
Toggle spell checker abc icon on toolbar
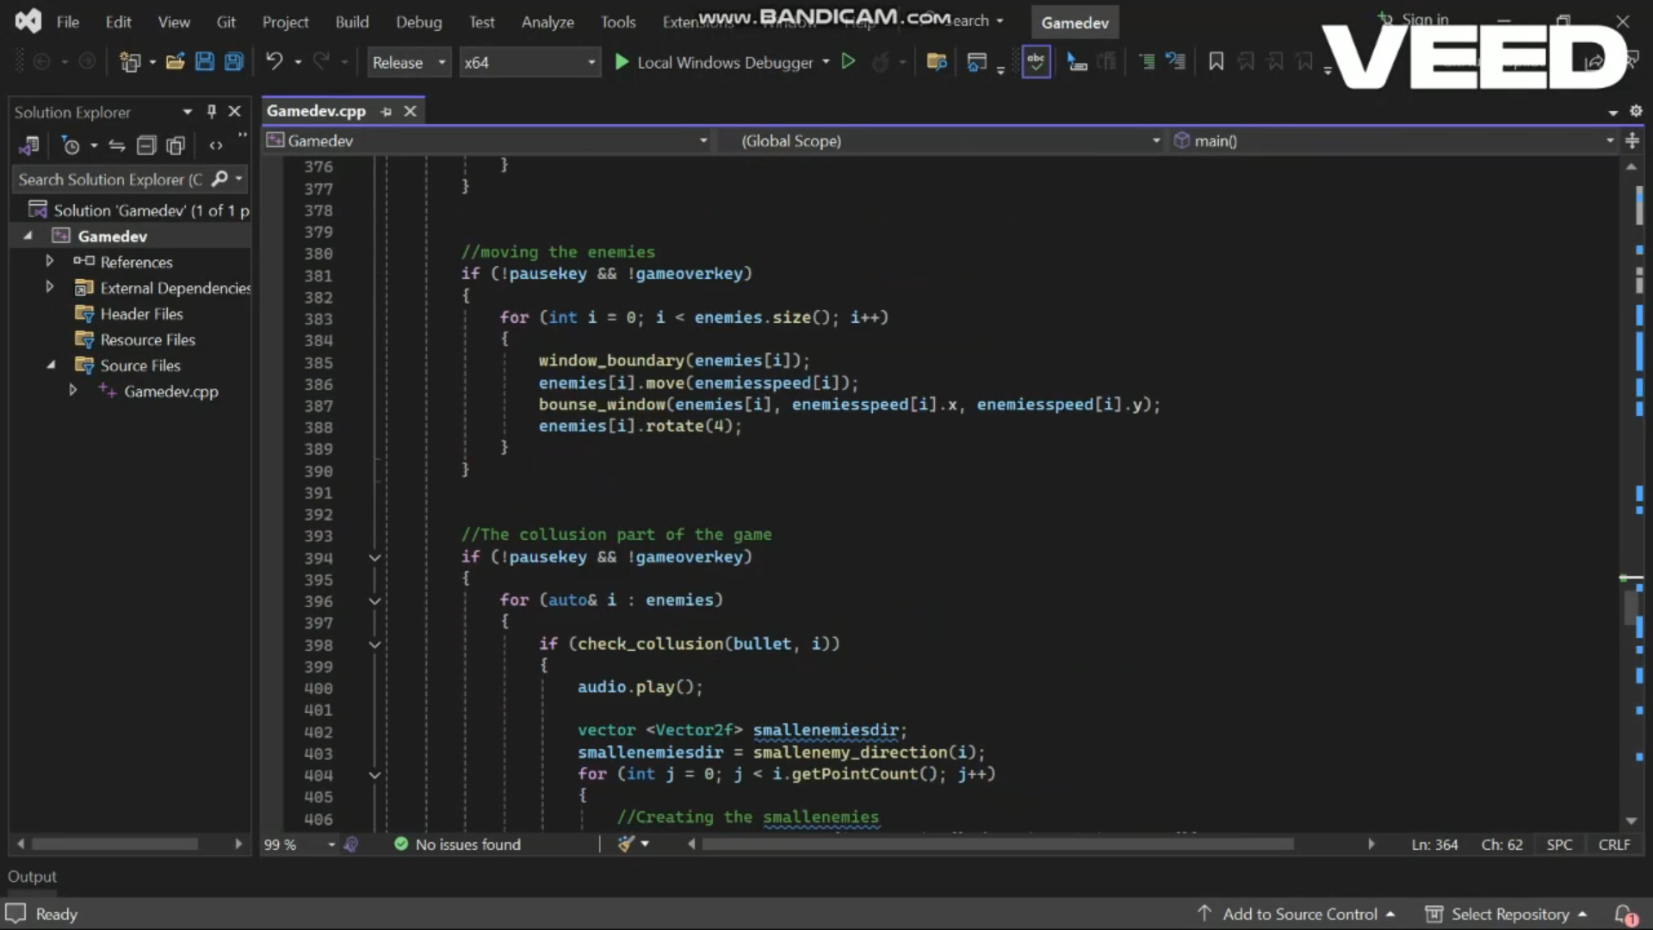[1036, 61]
